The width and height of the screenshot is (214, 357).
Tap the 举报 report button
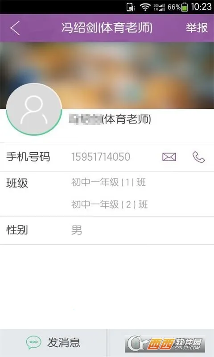197,28
